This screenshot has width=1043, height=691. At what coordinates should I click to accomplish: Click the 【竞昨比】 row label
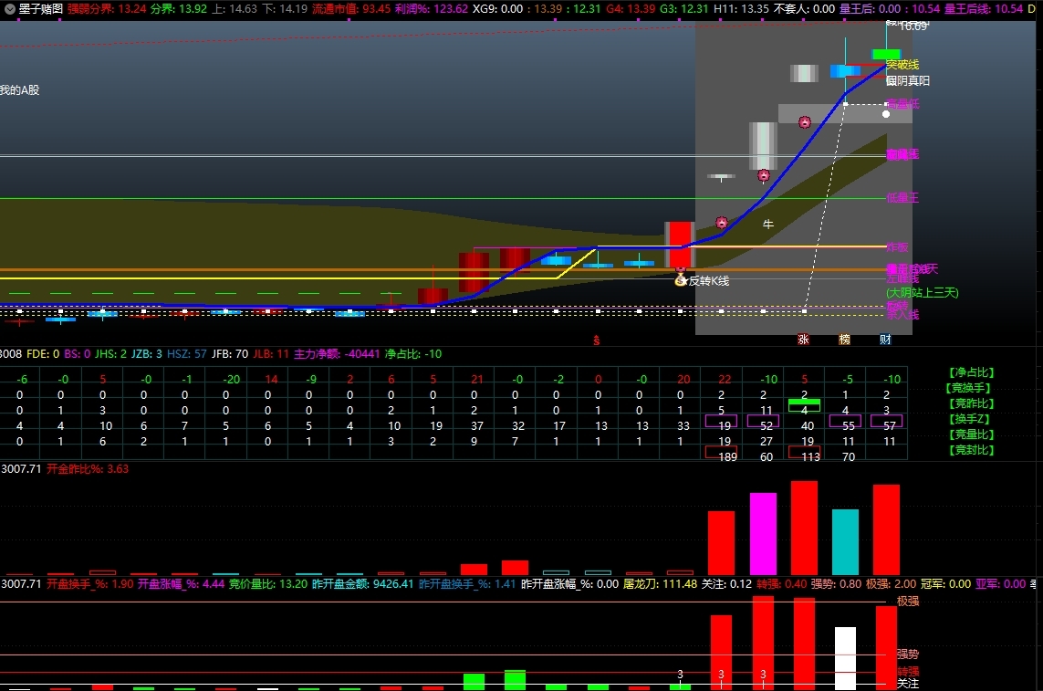971,403
